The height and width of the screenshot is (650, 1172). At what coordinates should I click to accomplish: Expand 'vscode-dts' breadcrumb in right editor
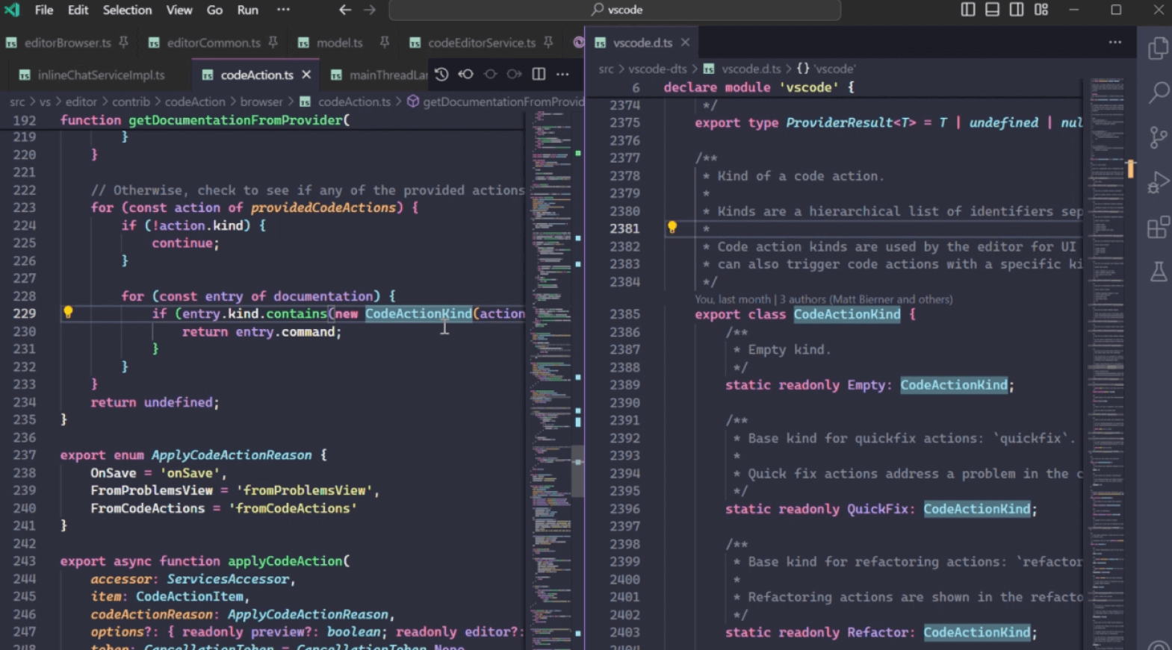[657, 69]
